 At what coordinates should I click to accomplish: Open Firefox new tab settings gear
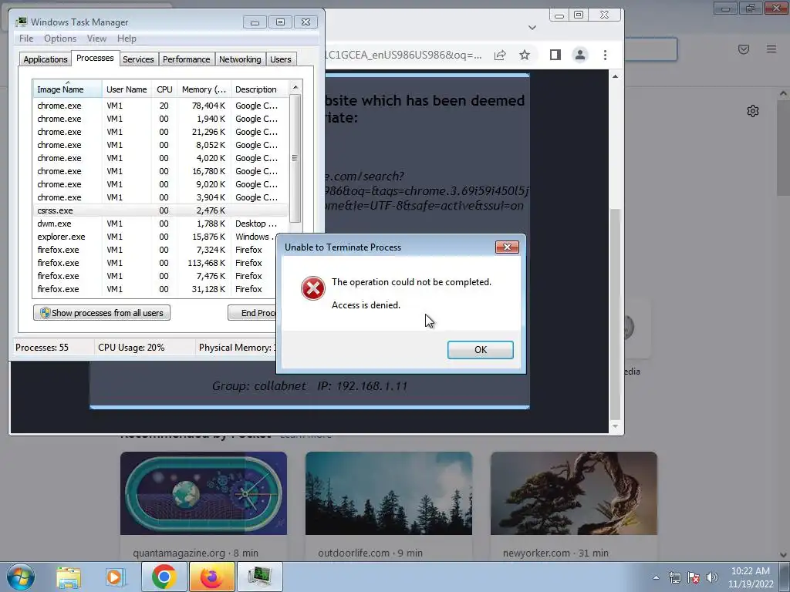753,111
